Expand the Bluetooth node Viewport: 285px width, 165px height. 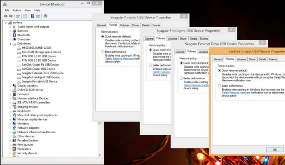point(10,35)
